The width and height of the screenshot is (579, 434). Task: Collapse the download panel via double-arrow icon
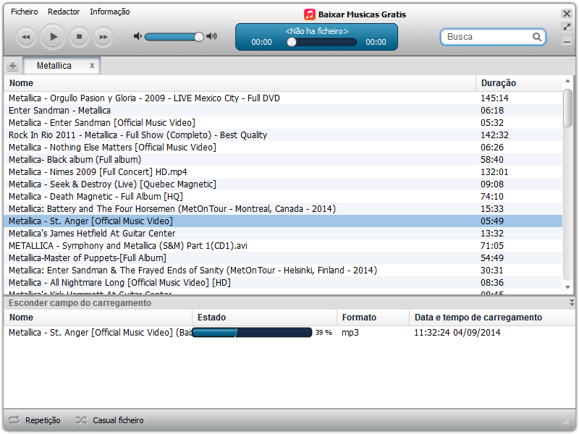[x=572, y=302]
